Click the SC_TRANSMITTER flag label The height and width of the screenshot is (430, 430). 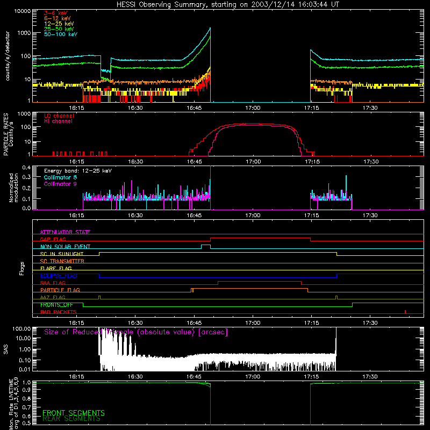pos(62,261)
